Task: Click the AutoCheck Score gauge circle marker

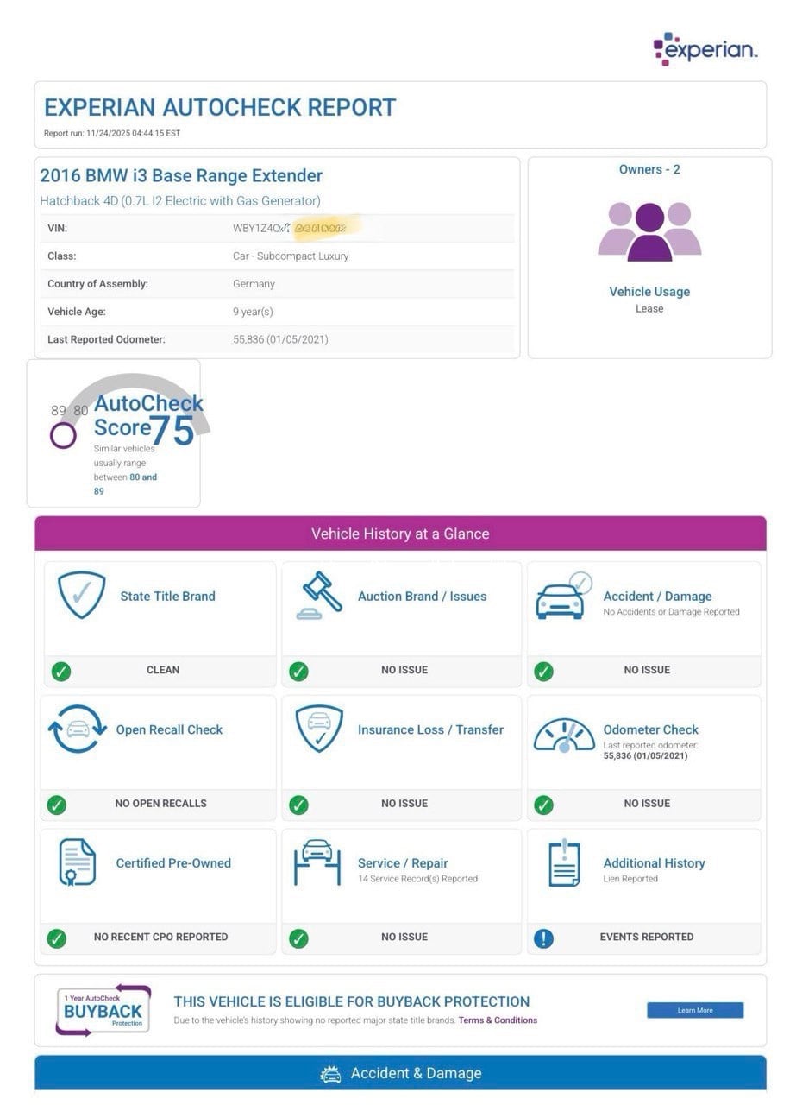Action: [x=63, y=435]
